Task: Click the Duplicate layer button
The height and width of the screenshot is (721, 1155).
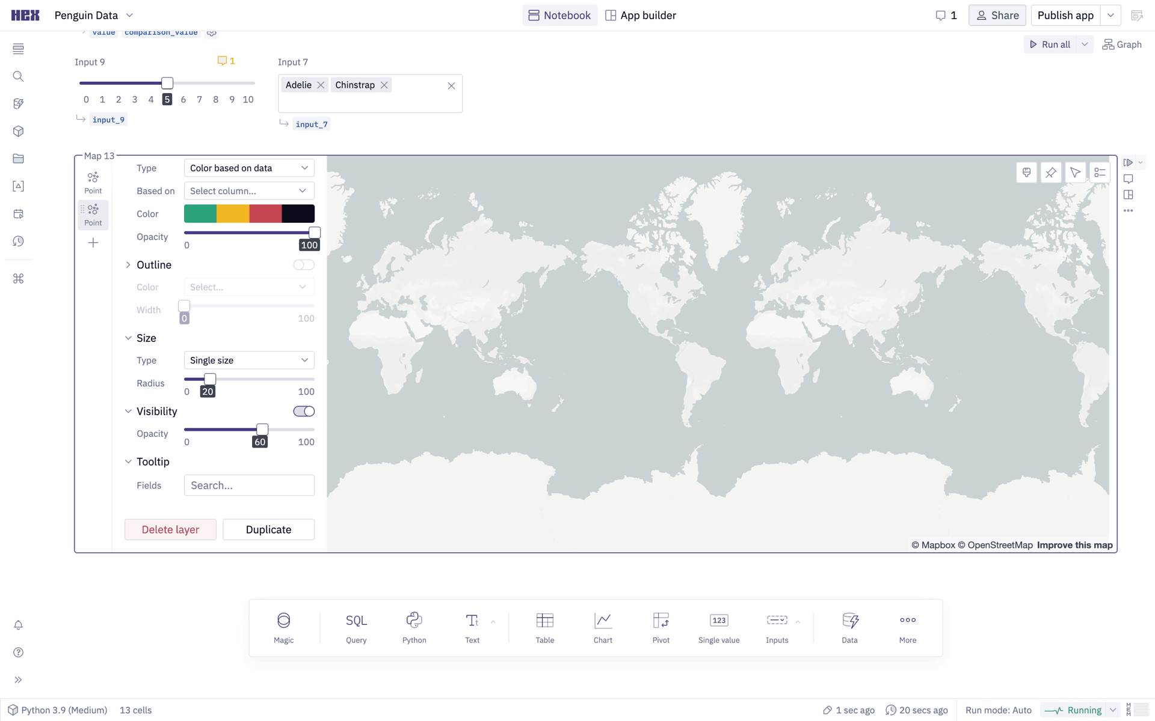Action: coord(268,529)
